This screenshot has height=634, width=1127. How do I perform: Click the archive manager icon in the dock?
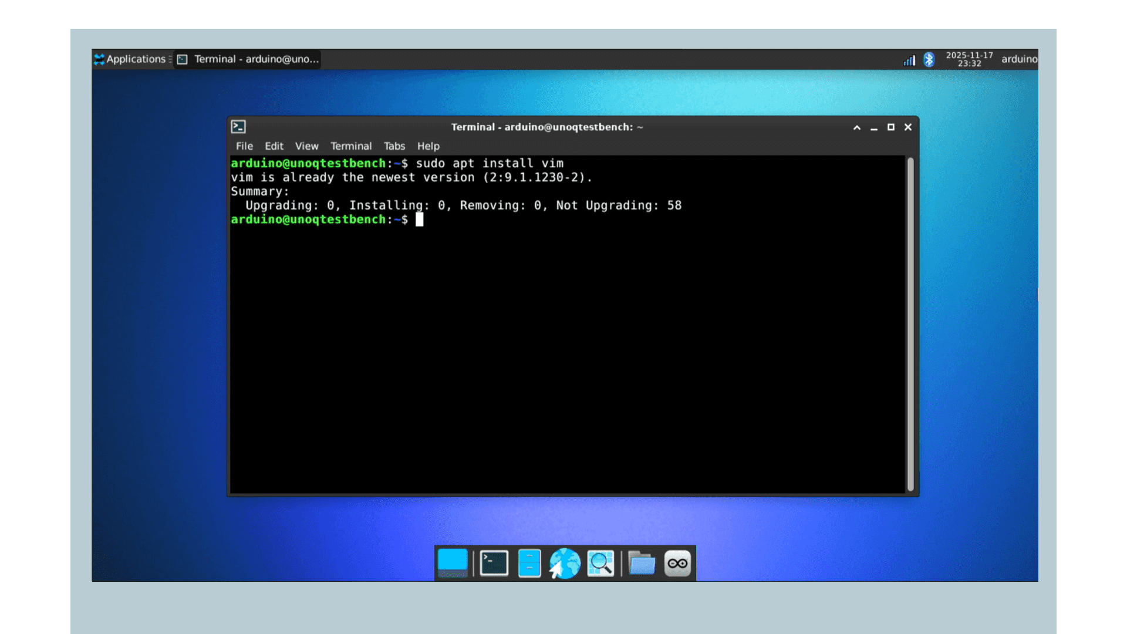click(x=529, y=562)
